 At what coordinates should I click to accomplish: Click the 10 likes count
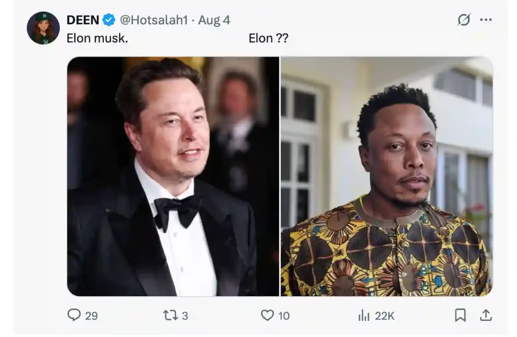pyautogui.click(x=284, y=316)
